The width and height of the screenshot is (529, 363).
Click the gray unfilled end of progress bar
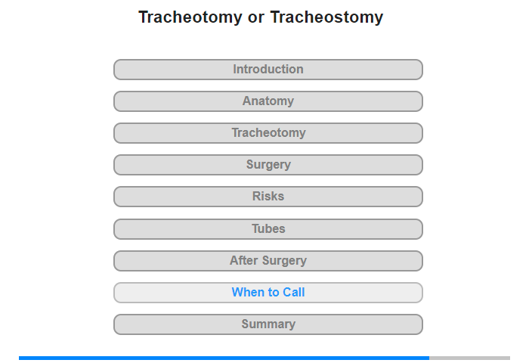point(469,358)
